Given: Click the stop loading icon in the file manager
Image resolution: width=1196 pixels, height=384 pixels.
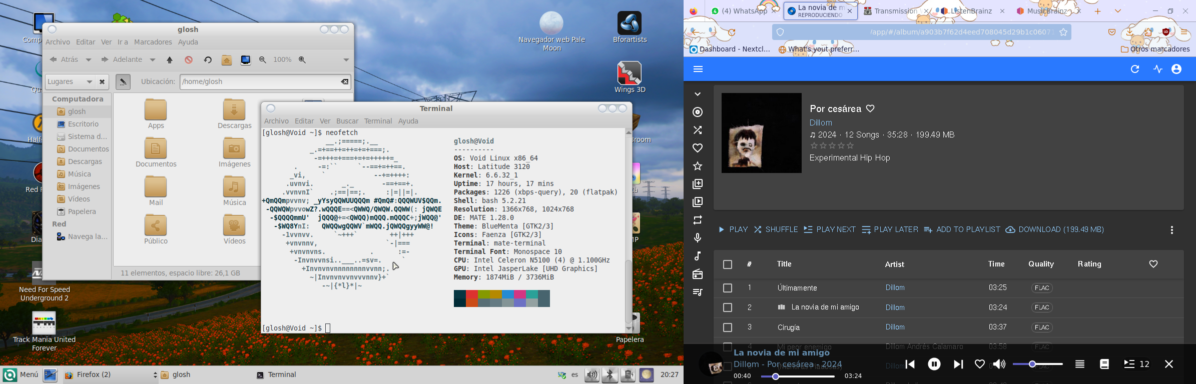Looking at the screenshot, I should point(189,60).
